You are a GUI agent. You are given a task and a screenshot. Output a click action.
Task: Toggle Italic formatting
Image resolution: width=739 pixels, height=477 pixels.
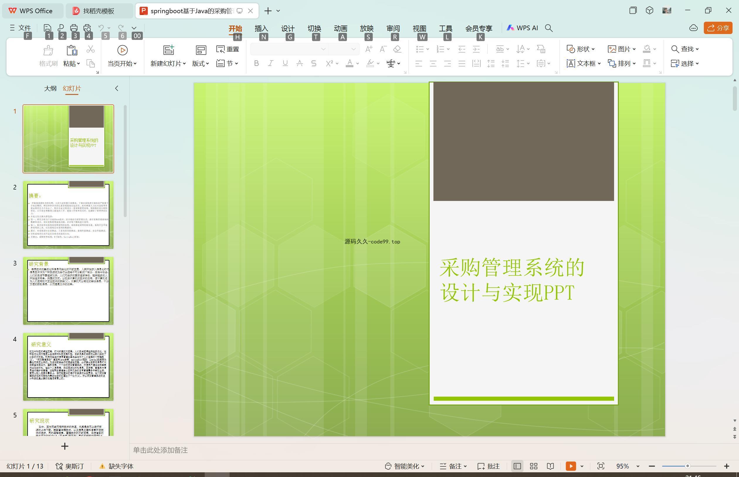point(271,63)
